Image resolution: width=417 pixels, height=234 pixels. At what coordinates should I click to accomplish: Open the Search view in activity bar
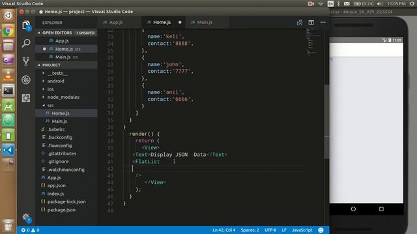[26, 43]
